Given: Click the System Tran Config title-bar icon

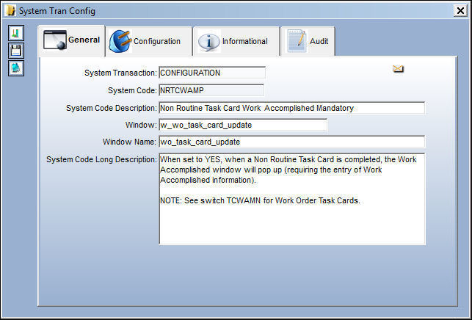Looking at the screenshot, I should [10, 11].
